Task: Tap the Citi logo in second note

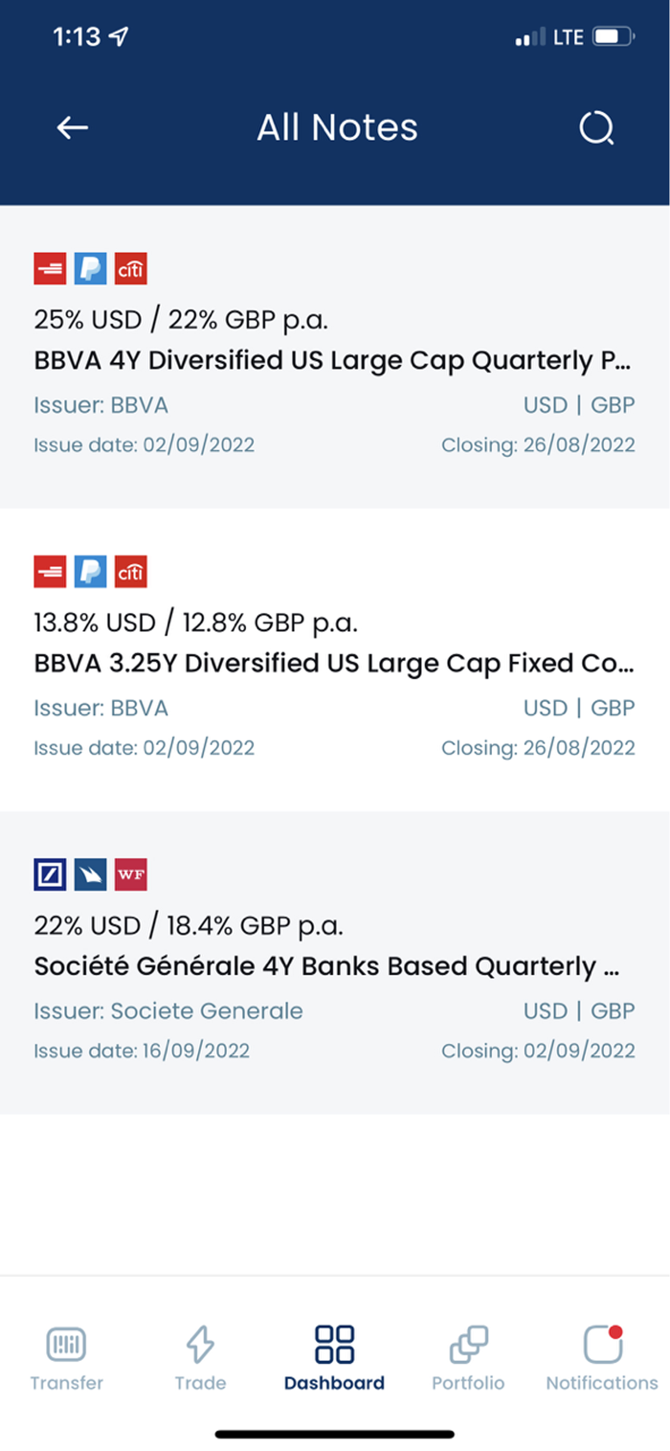Action: click(131, 572)
